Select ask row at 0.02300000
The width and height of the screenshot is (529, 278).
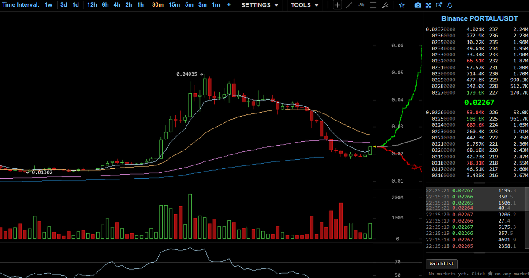pyautogui.click(x=477, y=74)
